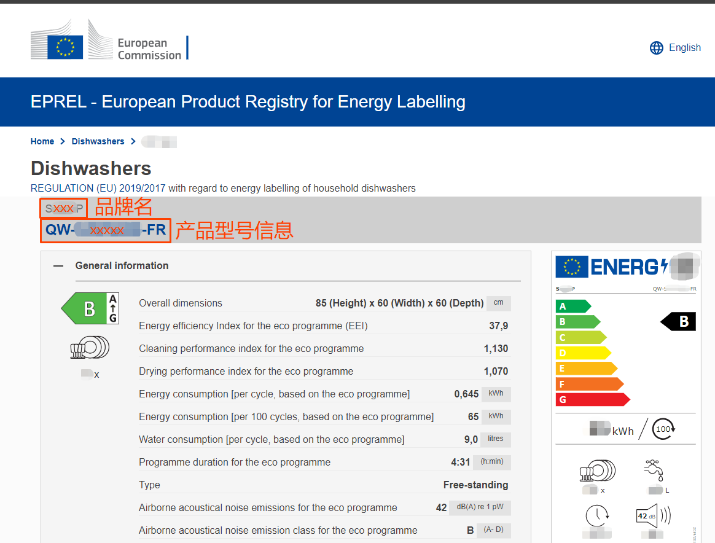Open Dishwashers breadcrumb link
This screenshot has width=715, height=543.
[x=98, y=141]
